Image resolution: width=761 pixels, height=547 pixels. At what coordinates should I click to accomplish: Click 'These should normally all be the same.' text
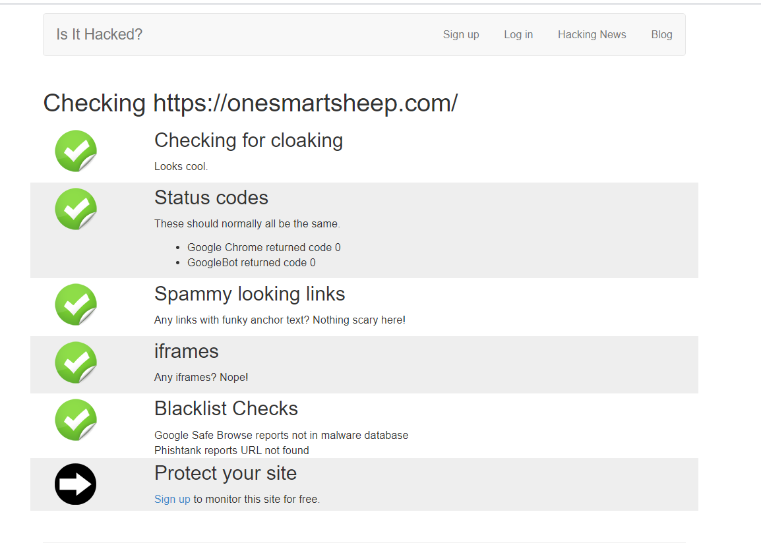pos(247,223)
